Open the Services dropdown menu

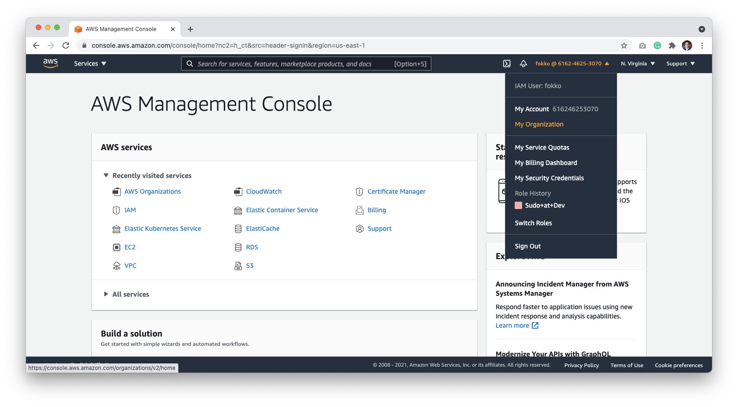[x=90, y=64]
